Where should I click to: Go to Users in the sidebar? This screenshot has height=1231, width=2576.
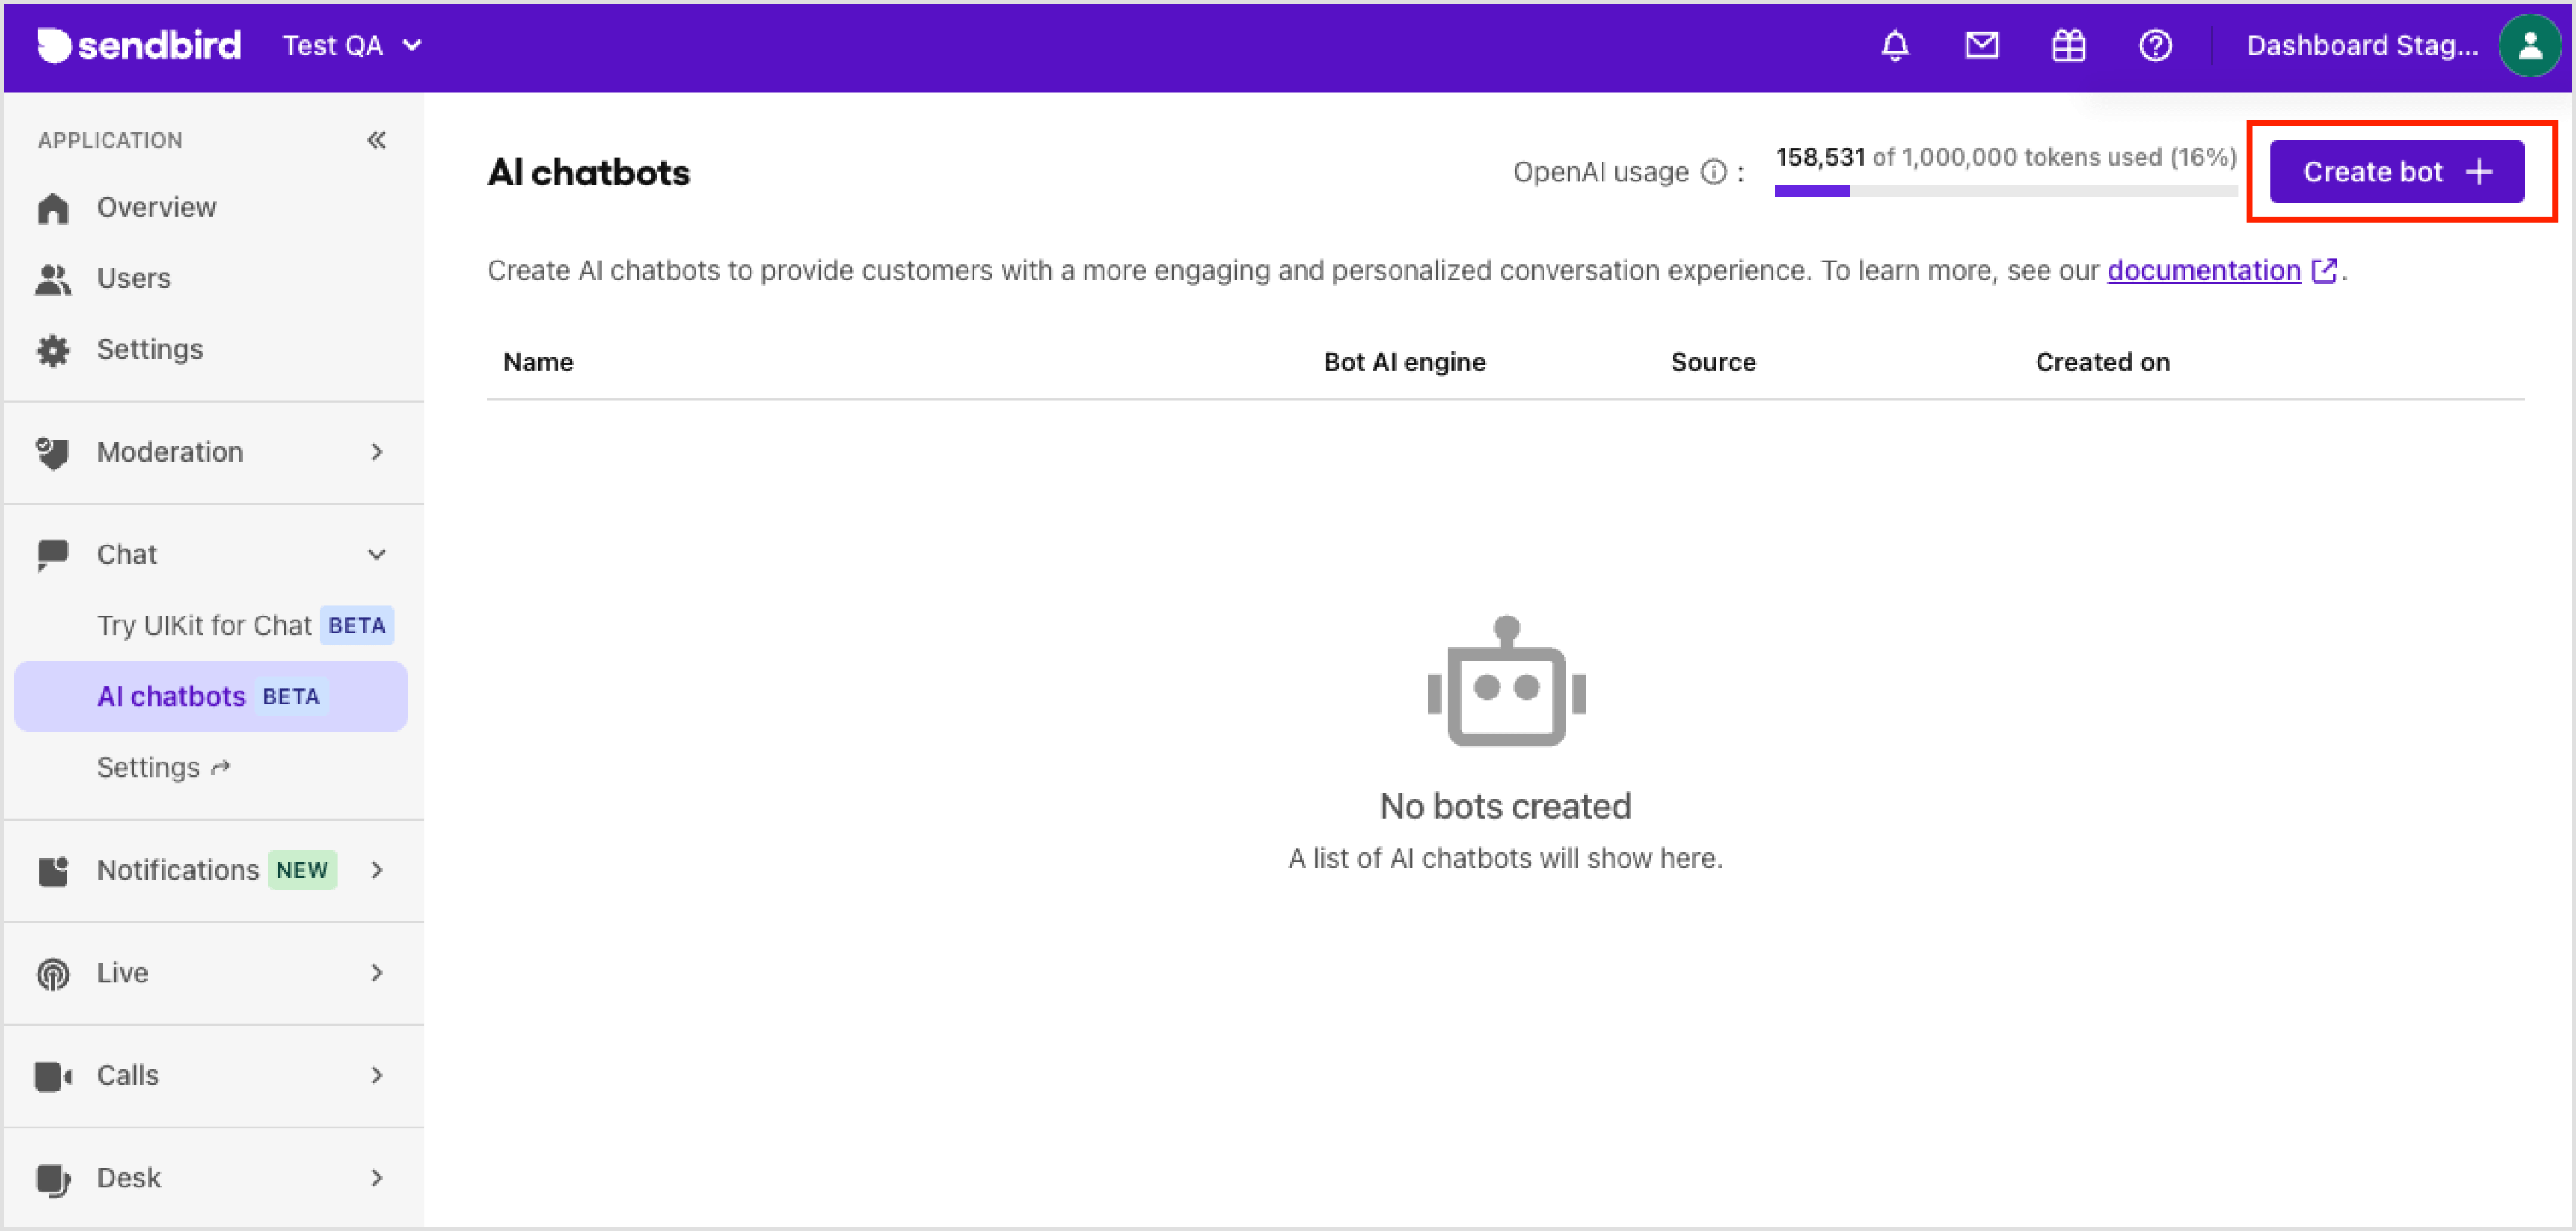(x=133, y=278)
